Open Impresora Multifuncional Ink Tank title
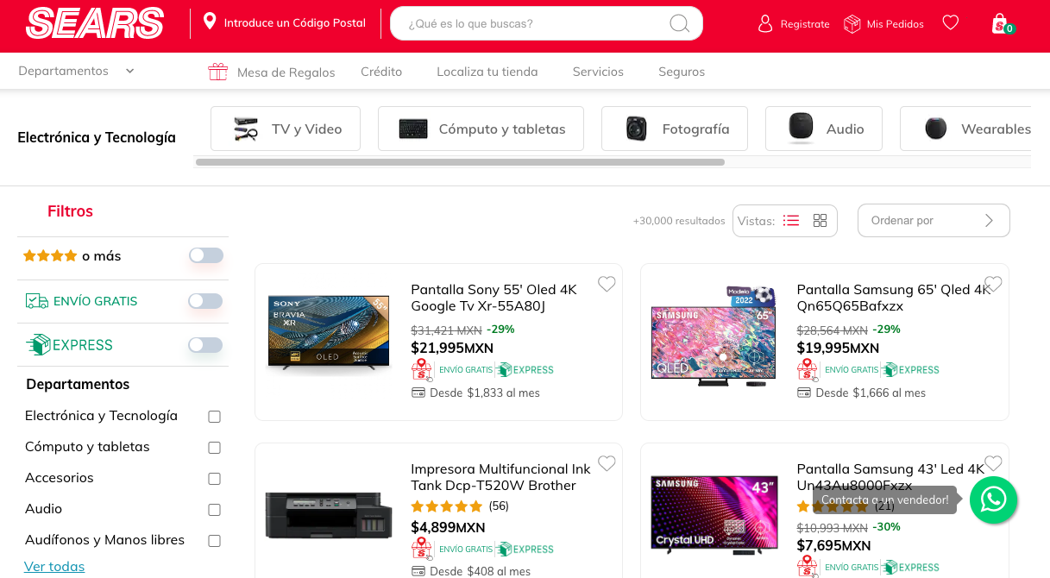Screen dimensions: 1050x578 500,477
